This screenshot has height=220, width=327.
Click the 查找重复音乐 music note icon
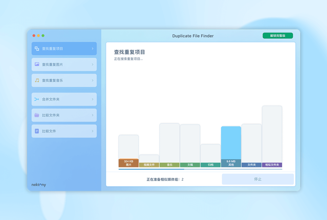pos(37,80)
